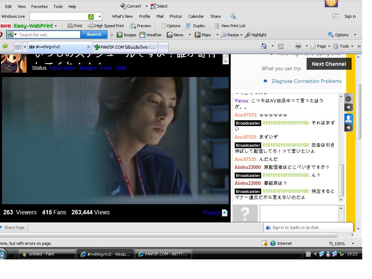Open the Easy-WebPrint dropdown menu
The width and height of the screenshot is (372, 279).
pyautogui.click(x=56, y=26)
